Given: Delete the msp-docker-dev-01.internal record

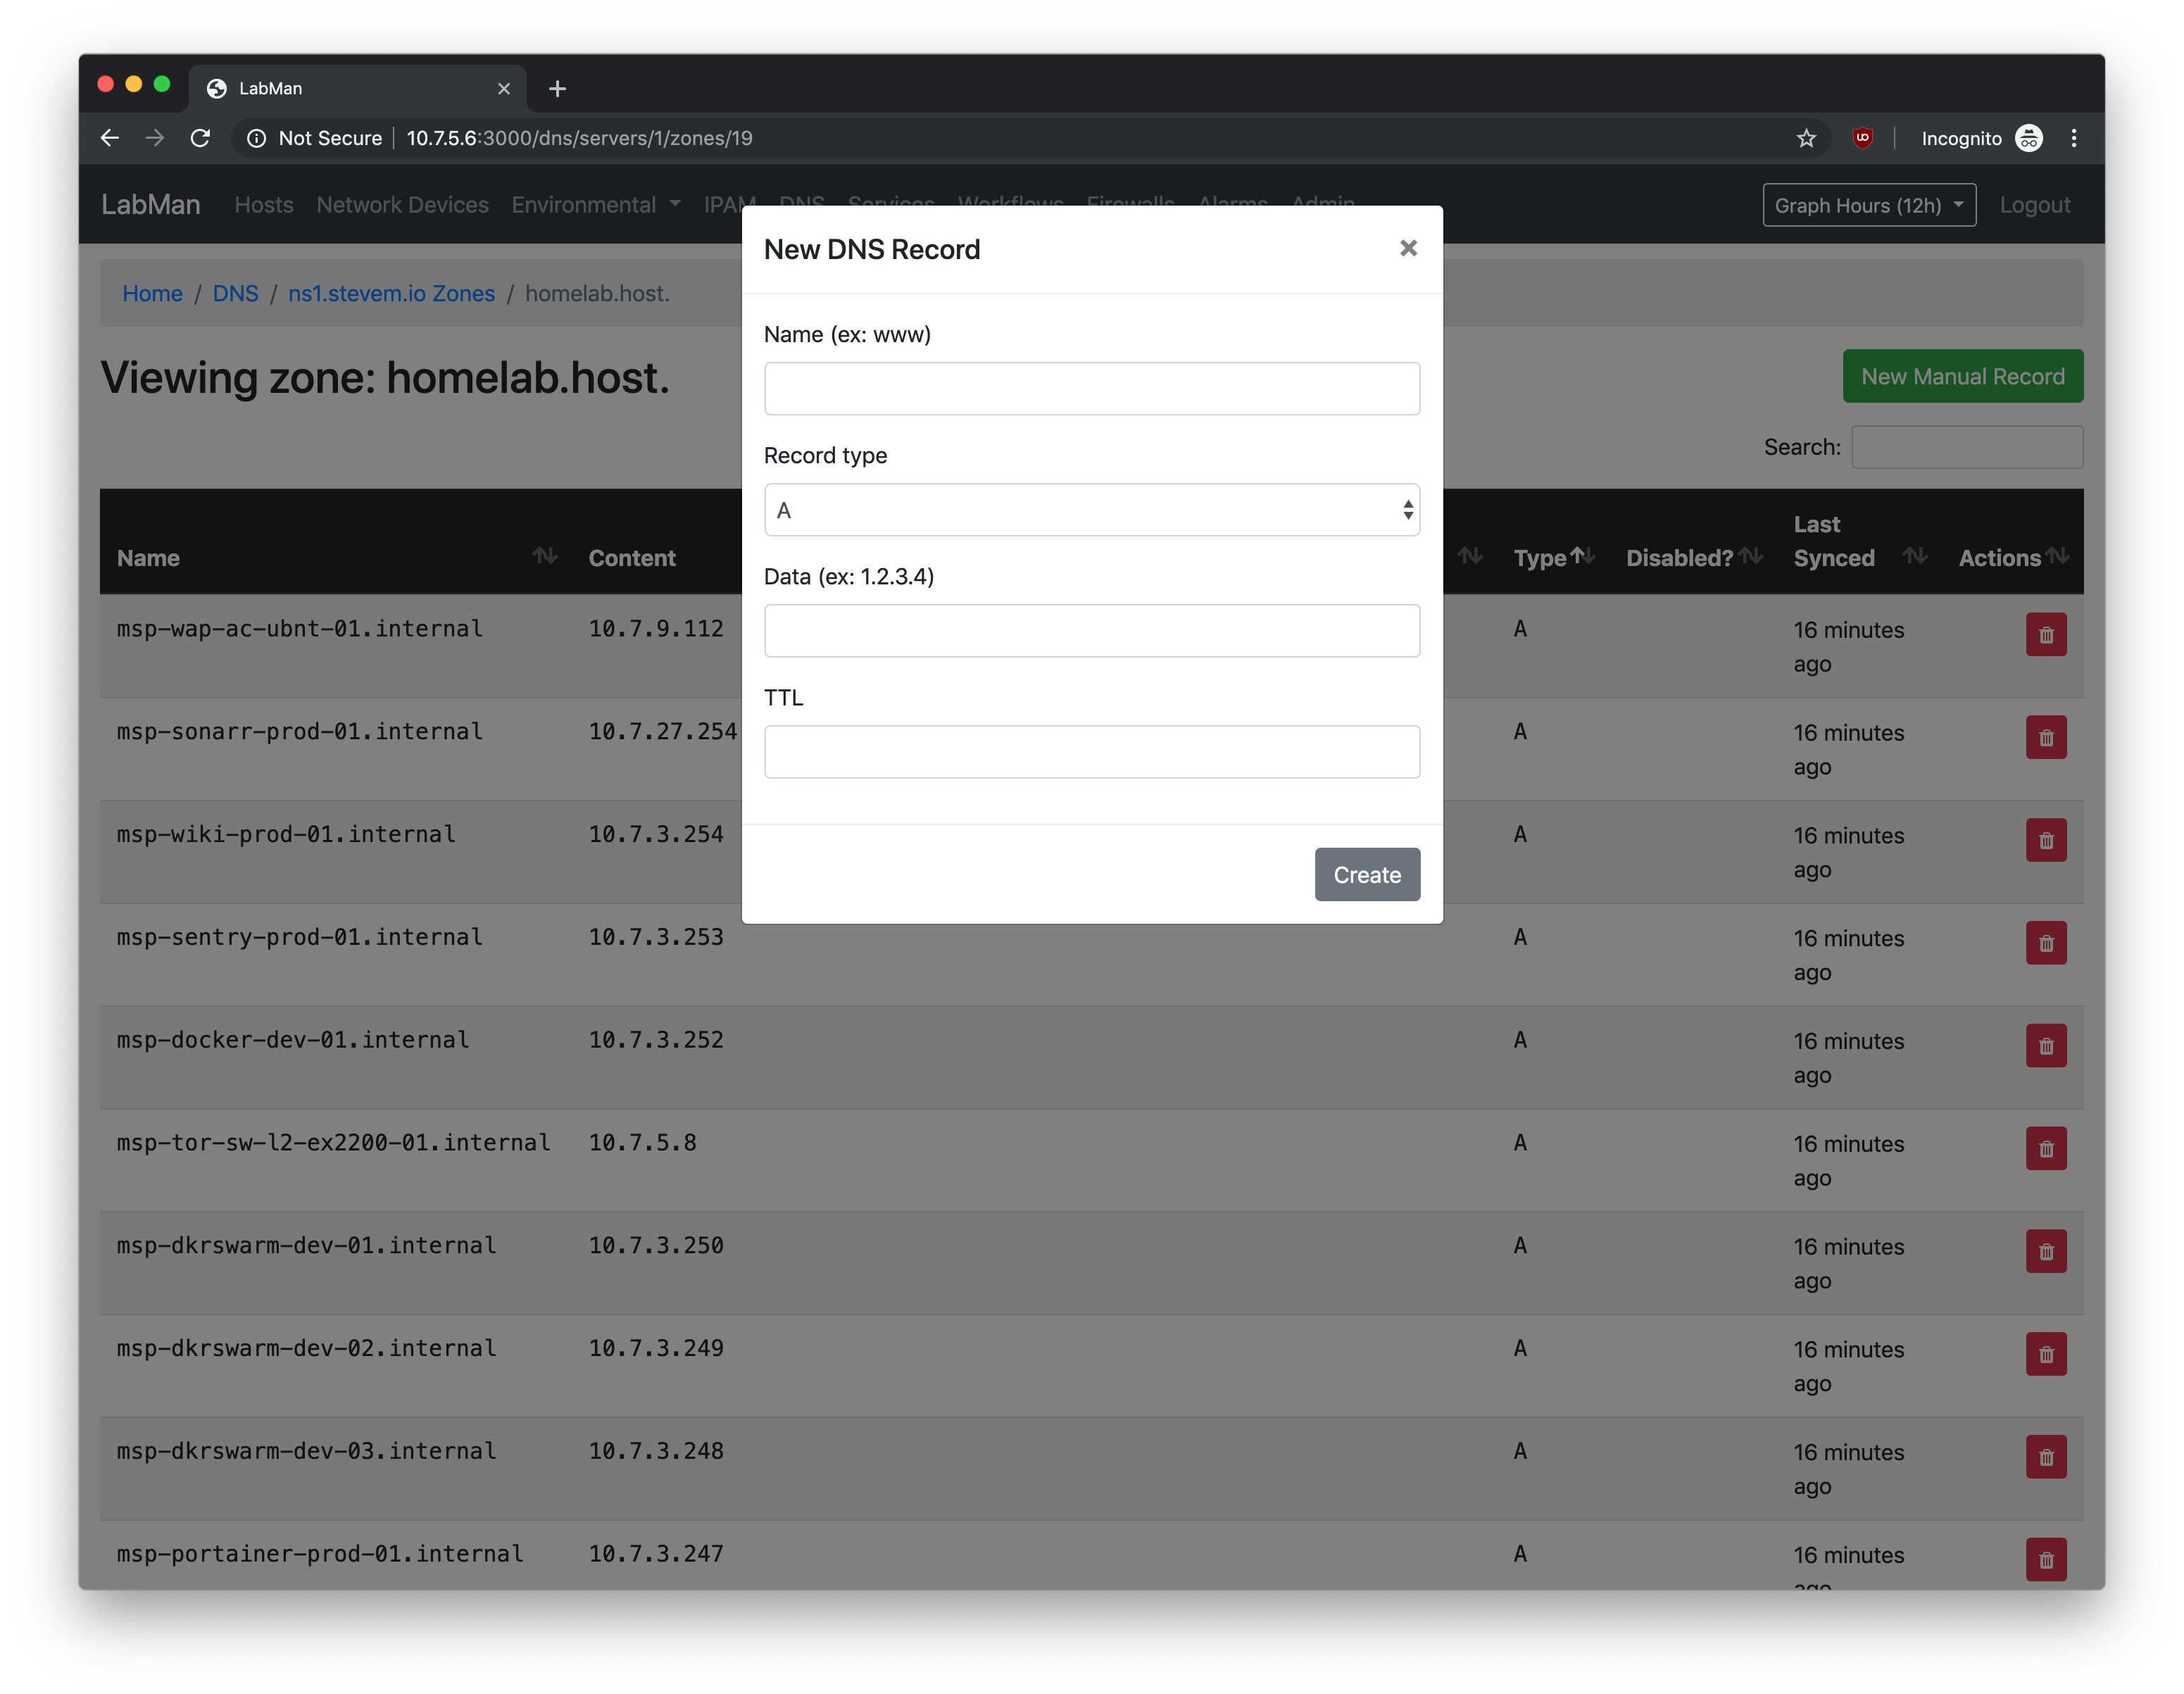Looking at the screenshot, I should point(2045,1046).
